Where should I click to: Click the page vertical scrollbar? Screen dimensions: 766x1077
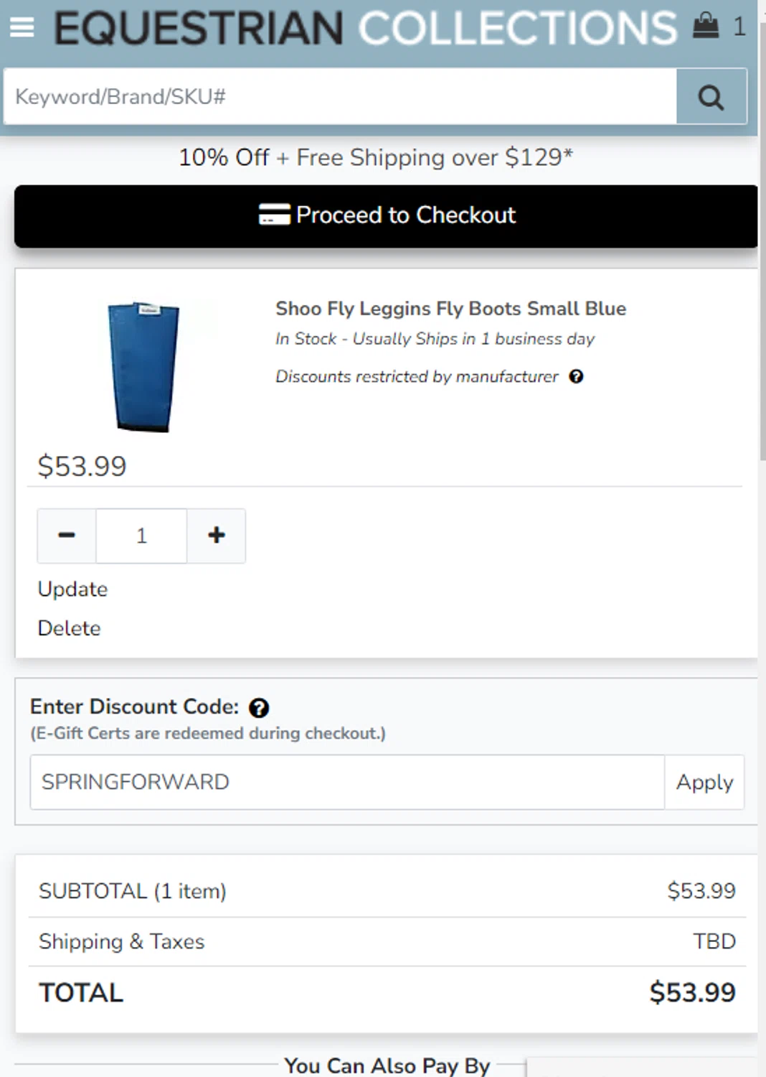coord(762,244)
